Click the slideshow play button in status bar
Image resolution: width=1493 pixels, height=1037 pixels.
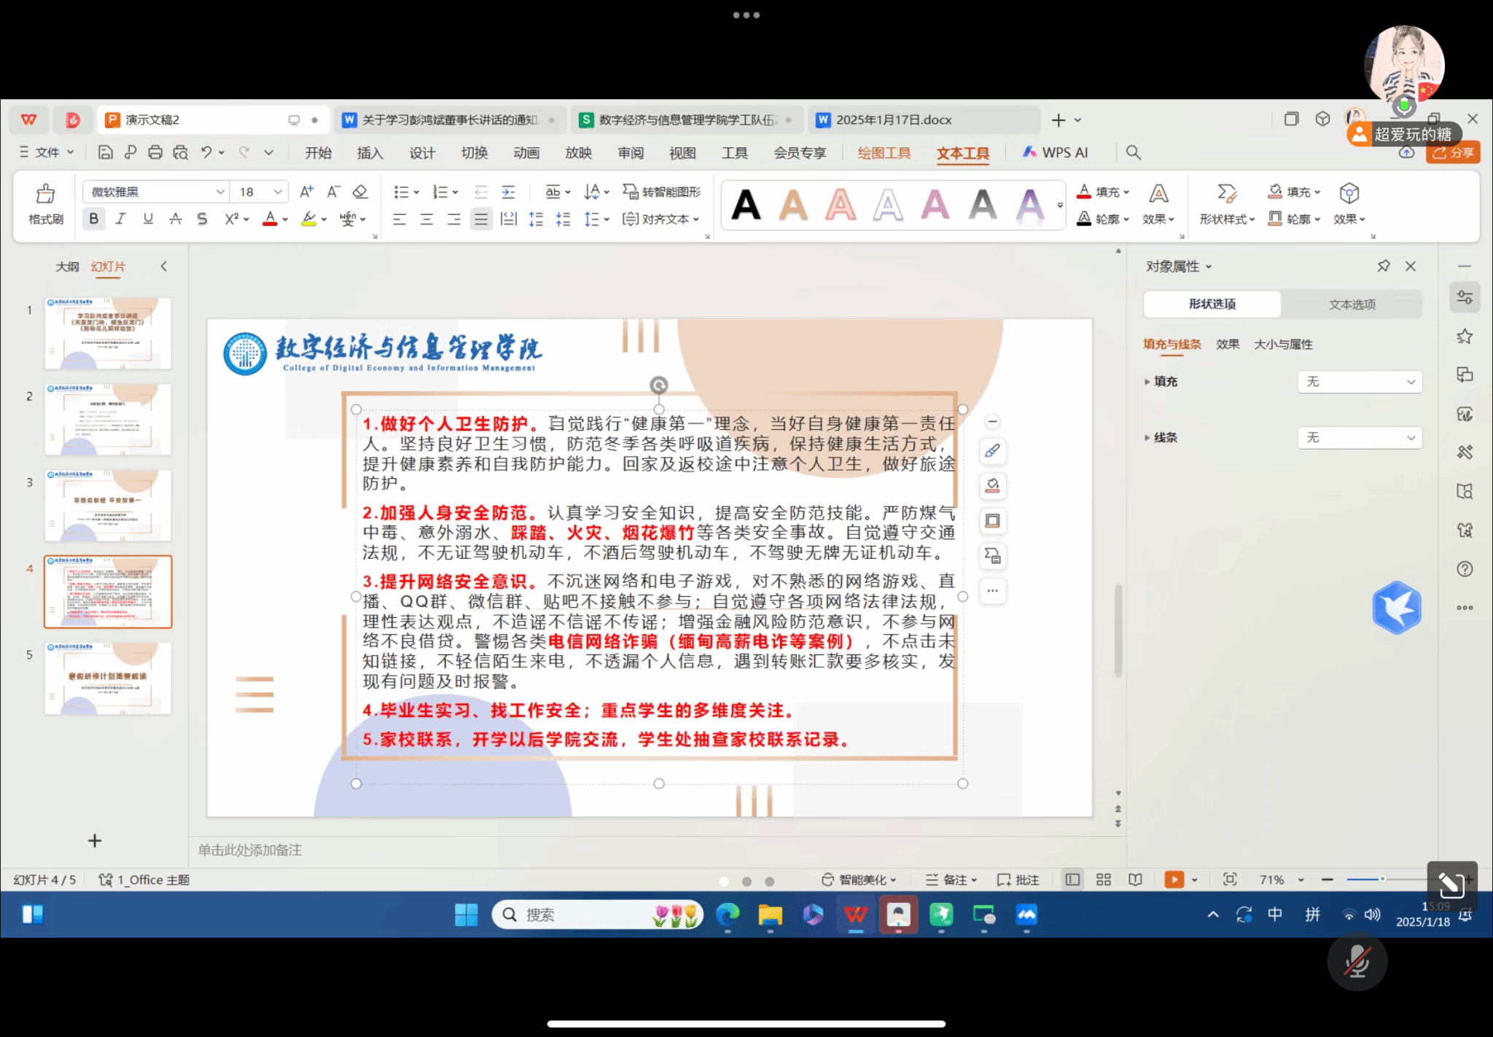(x=1174, y=880)
